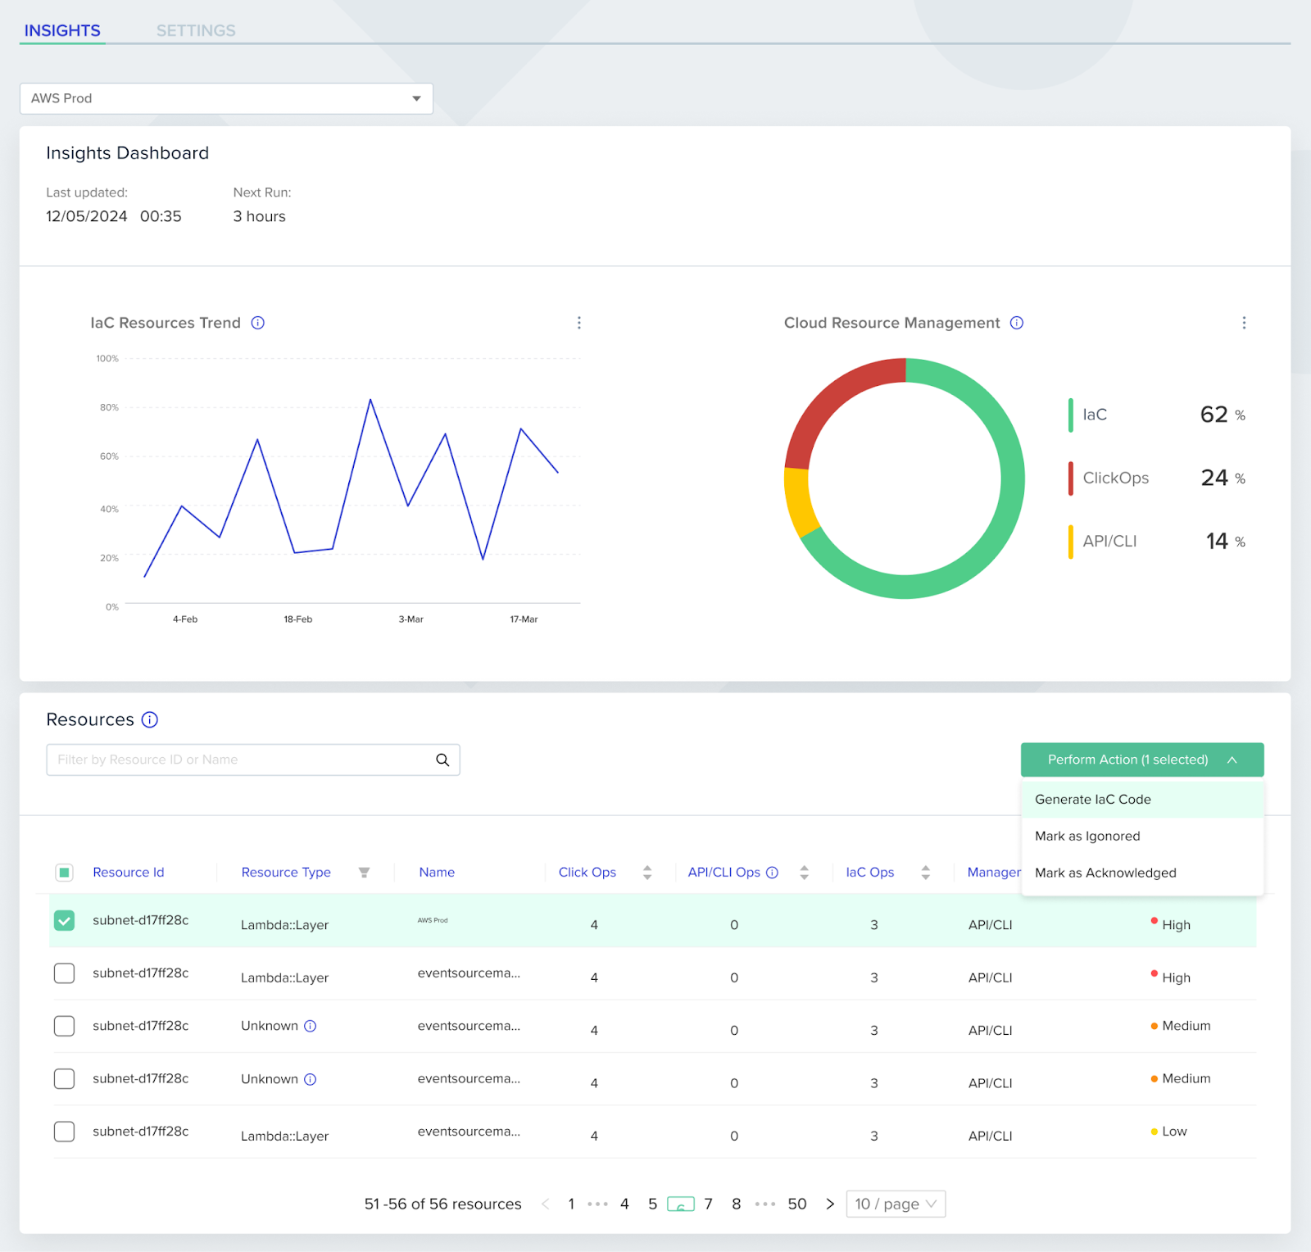Viewport: 1311px width, 1252px height.
Task: Toggle the select-all header checkbox
Action: tap(64, 873)
